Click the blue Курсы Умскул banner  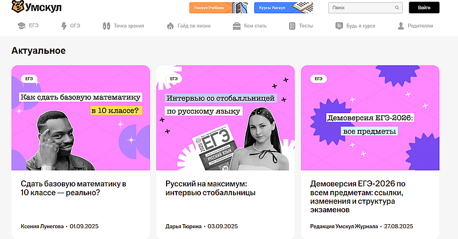pyautogui.click(x=283, y=7)
